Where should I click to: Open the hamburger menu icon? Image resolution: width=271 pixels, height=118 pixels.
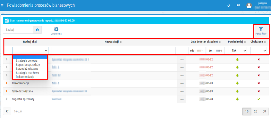2,5
